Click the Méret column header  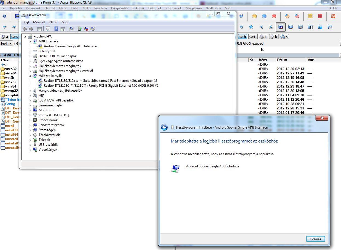coord(266,60)
